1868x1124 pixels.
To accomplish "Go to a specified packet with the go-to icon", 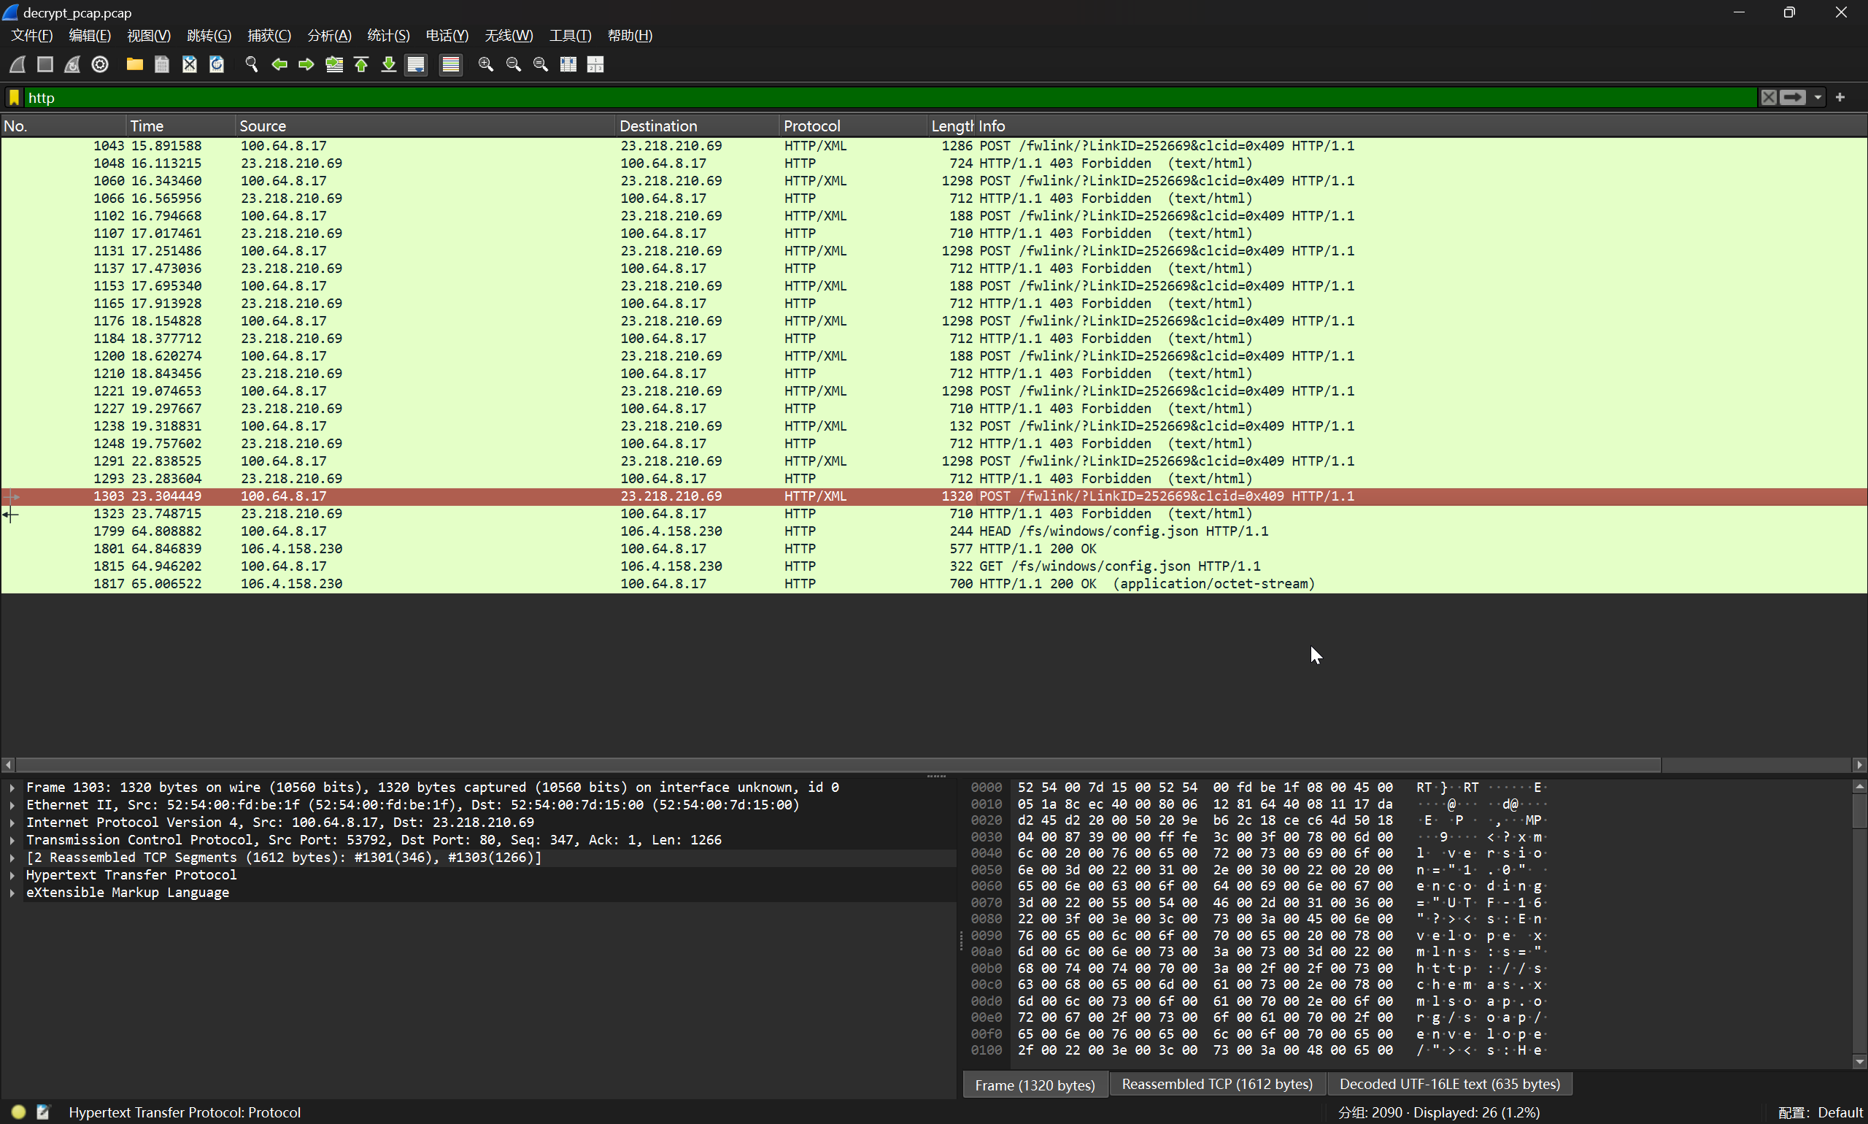I will (x=334, y=64).
